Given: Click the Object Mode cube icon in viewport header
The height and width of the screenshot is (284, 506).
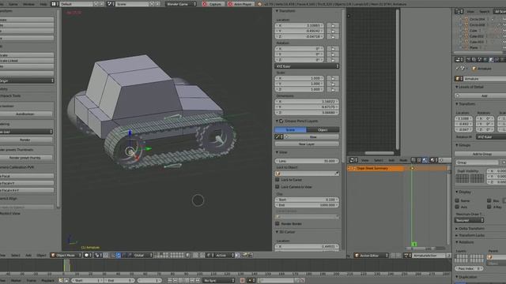Looking at the screenshot, I should [x=53, y=256].
